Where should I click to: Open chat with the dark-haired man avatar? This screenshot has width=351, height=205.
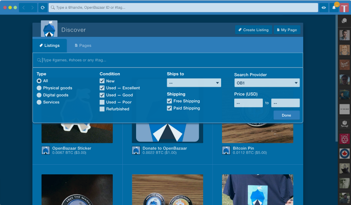pyautogui.click(x=344, y=35)
